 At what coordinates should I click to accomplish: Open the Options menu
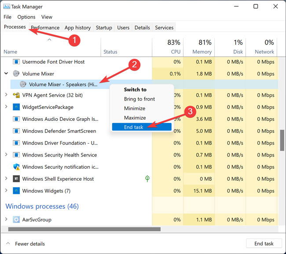pos(26,17)
